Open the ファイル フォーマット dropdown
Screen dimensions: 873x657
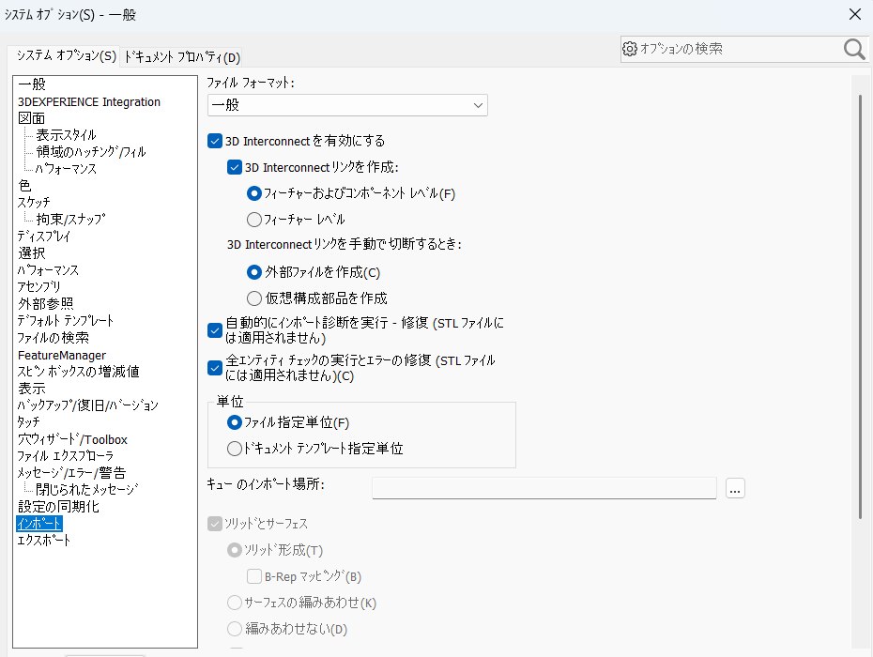click(x=347, y=105)
